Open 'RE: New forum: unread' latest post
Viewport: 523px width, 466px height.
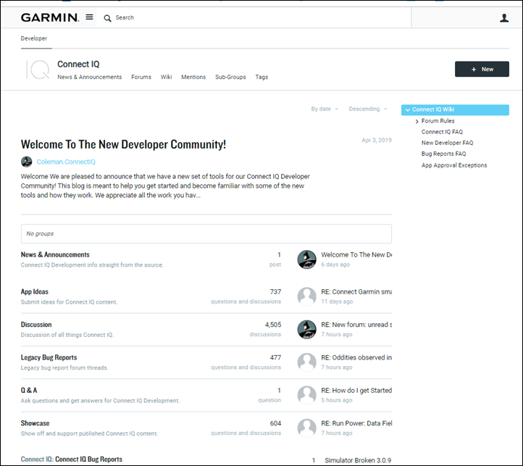pos(356,325)
